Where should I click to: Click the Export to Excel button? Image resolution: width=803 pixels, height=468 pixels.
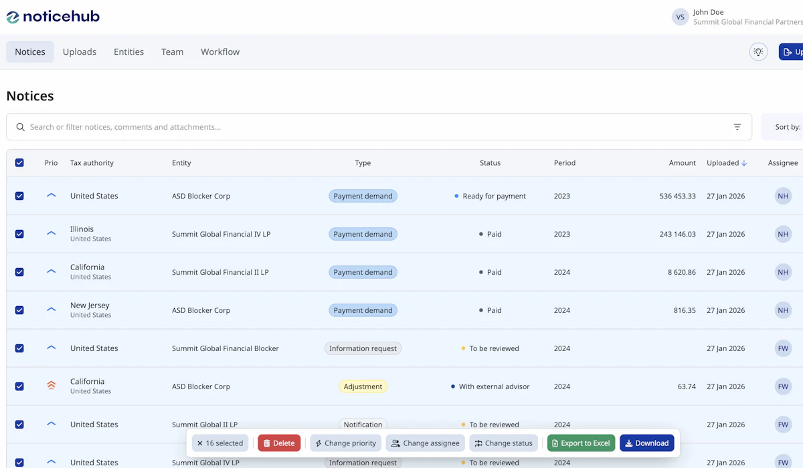click(x=581, y=443)
